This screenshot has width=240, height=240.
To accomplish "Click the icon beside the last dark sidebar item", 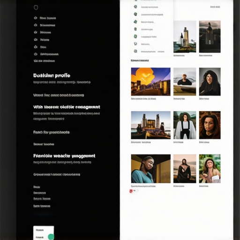I will [36, 54].
